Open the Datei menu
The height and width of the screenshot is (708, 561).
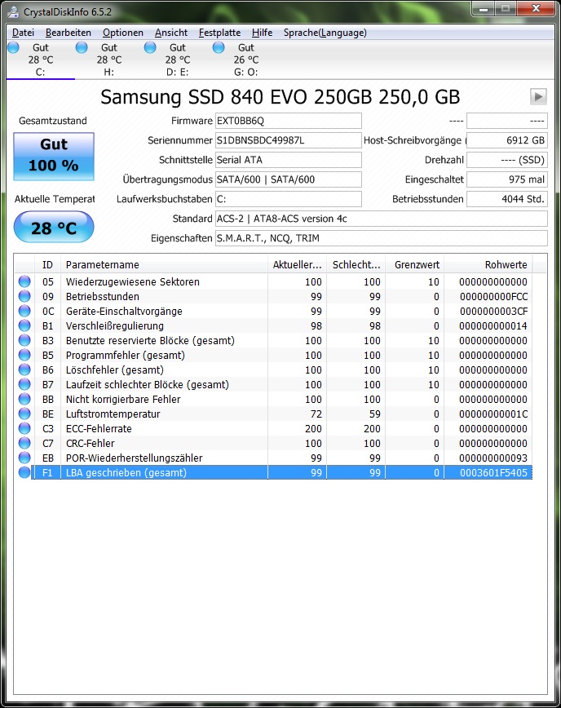23,33
